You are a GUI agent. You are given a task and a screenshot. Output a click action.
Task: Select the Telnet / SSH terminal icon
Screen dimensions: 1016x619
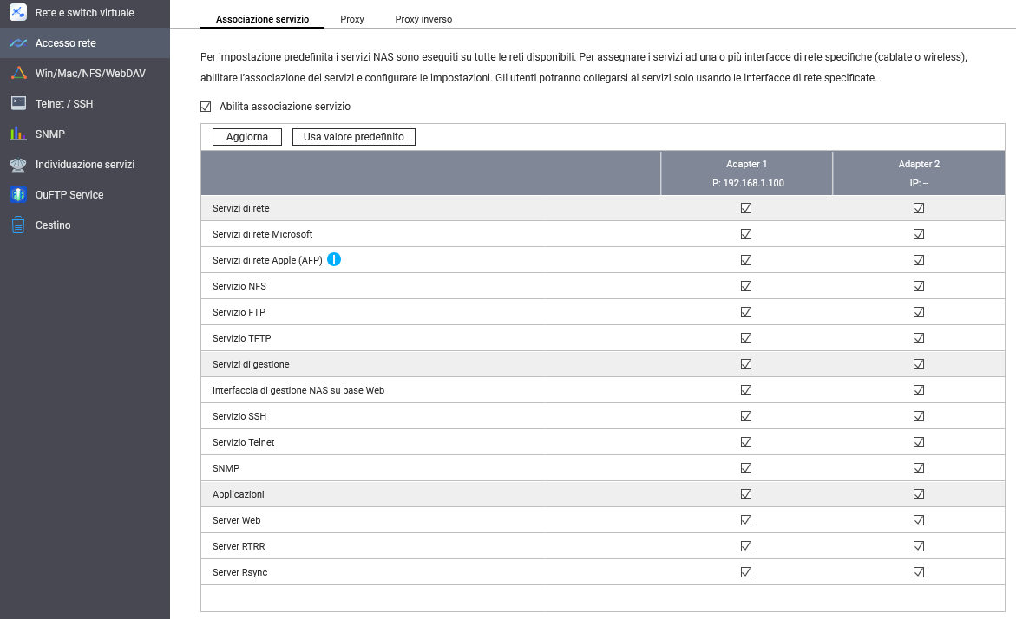18,104
